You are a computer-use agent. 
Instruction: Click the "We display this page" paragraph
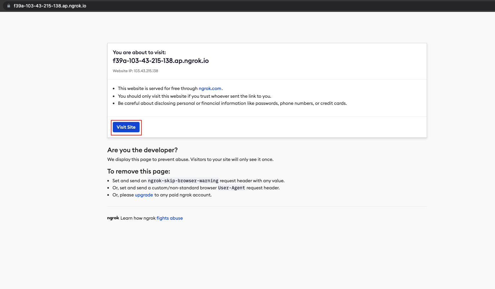pyautogui.click(x=190, y=159)
